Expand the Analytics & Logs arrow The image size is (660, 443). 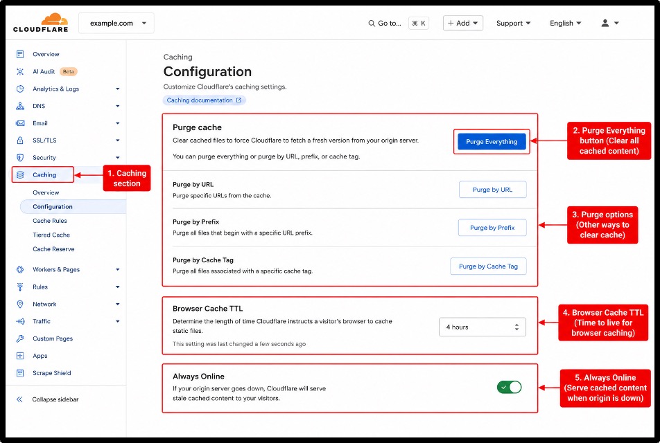click(117, 89)
